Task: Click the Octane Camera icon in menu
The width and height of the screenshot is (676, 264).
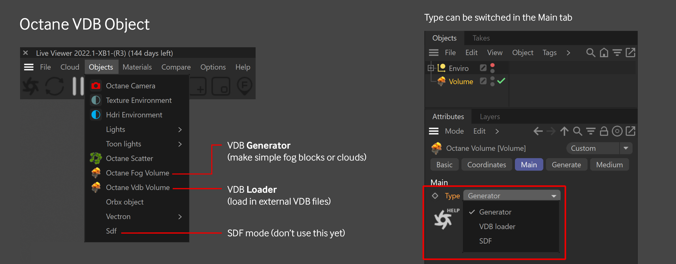Action: pos(96,86)
